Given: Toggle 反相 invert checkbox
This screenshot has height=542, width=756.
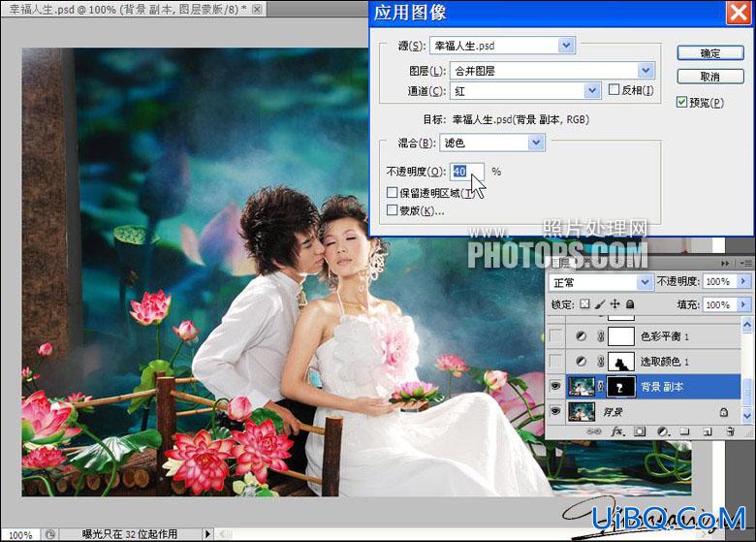Looking at the screenshot, I should tap(614, 90).
